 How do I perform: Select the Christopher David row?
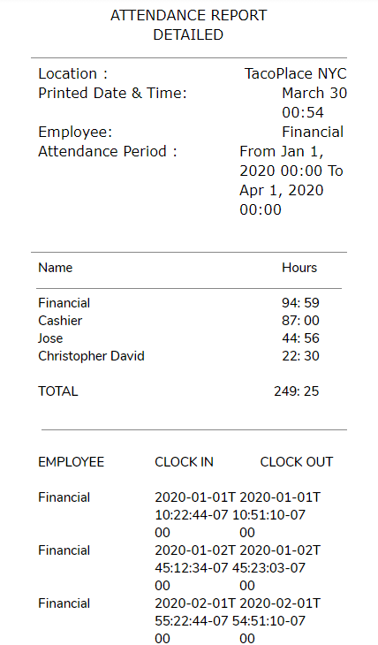pos(178,356)
